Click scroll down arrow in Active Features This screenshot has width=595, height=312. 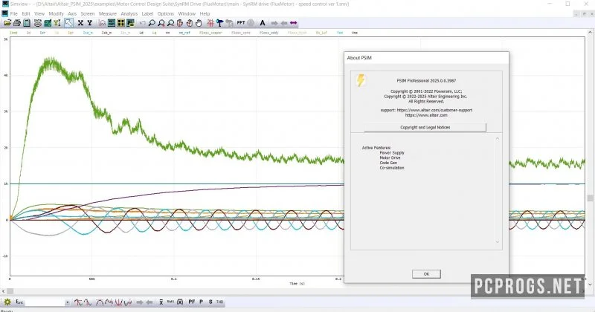pos(498,242)
